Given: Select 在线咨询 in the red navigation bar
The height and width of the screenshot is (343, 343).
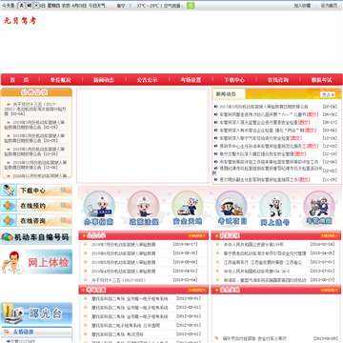Looking at the screenshot, I should pyautogui.click(x=278, y=80).
